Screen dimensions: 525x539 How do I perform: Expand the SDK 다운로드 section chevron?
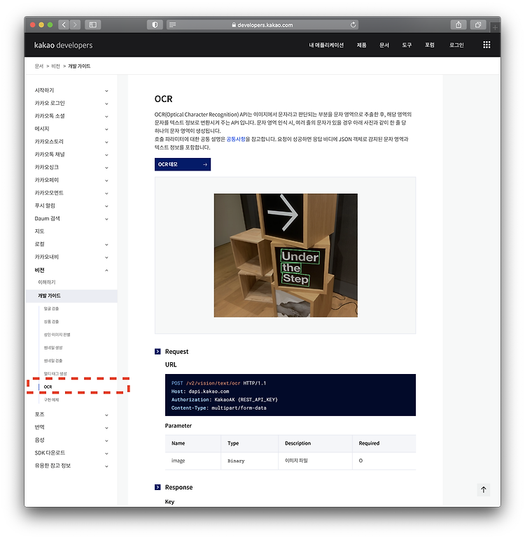[x=106, y=454]
